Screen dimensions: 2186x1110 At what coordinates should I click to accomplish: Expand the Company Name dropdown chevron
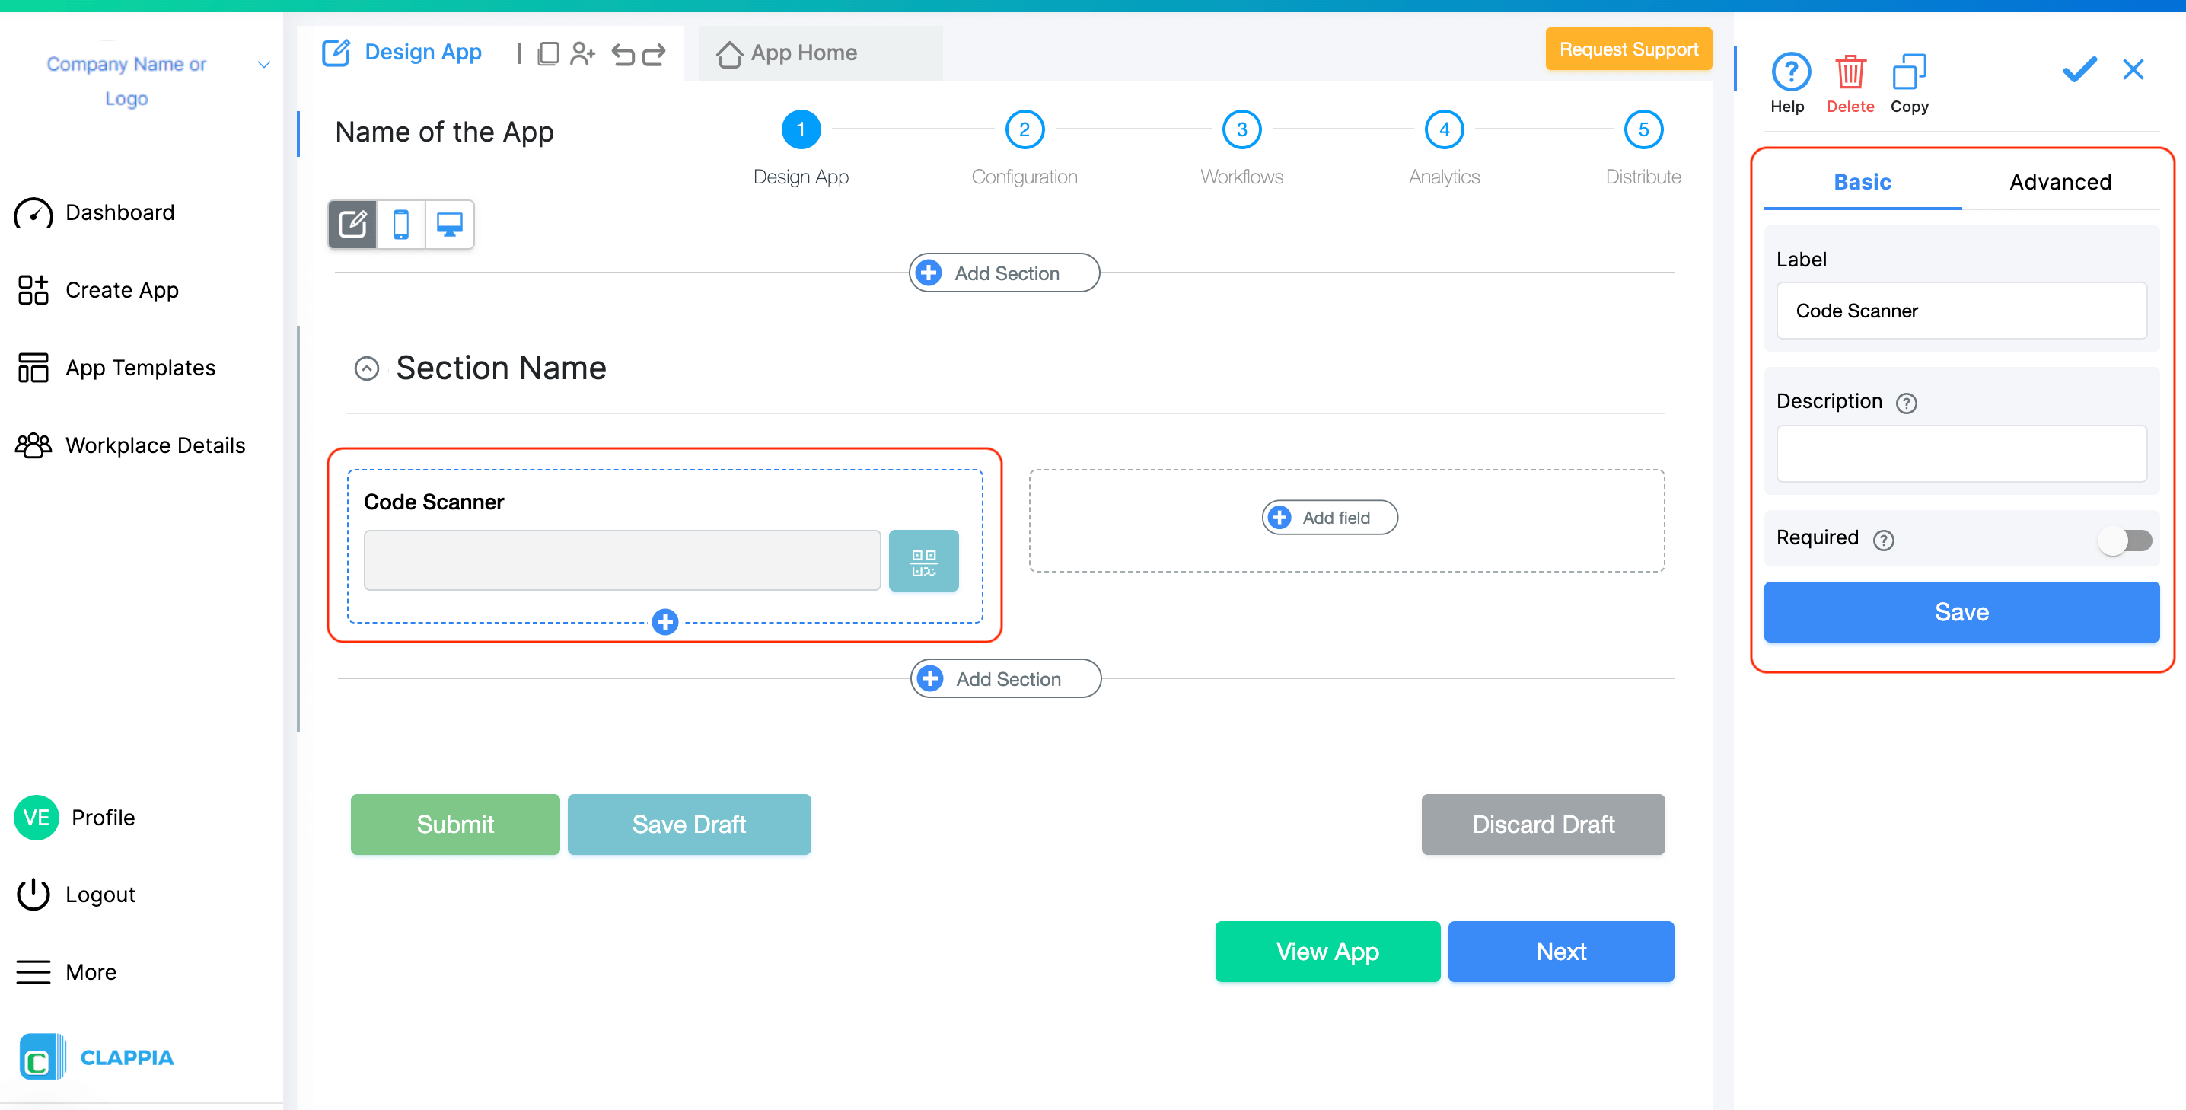tap(264, 65)
